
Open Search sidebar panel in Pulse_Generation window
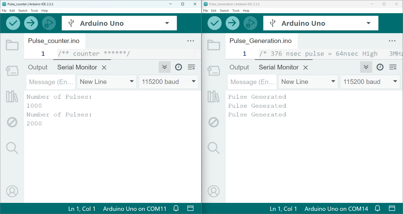pyautogui.click(x=214, y=148)
